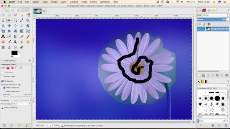
Task: Select the Paintbrush tool
Action: [x=28, y=36]
